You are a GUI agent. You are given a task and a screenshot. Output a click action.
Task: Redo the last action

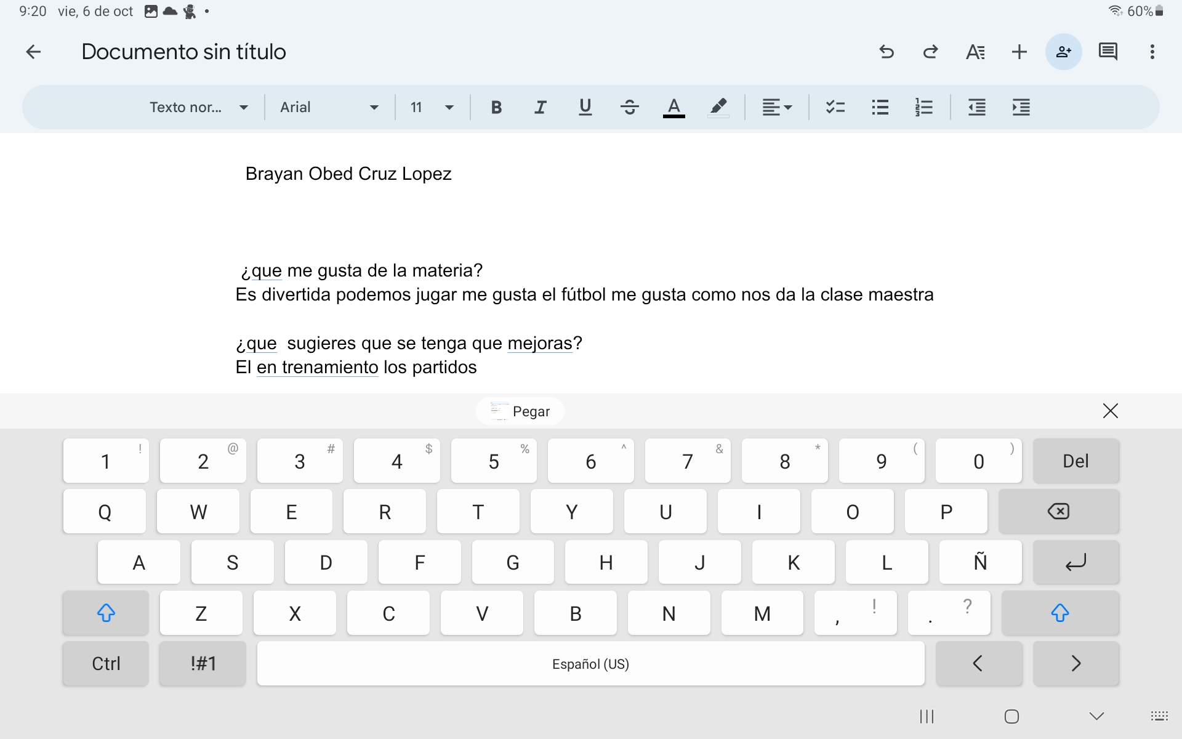click(931, 52)
